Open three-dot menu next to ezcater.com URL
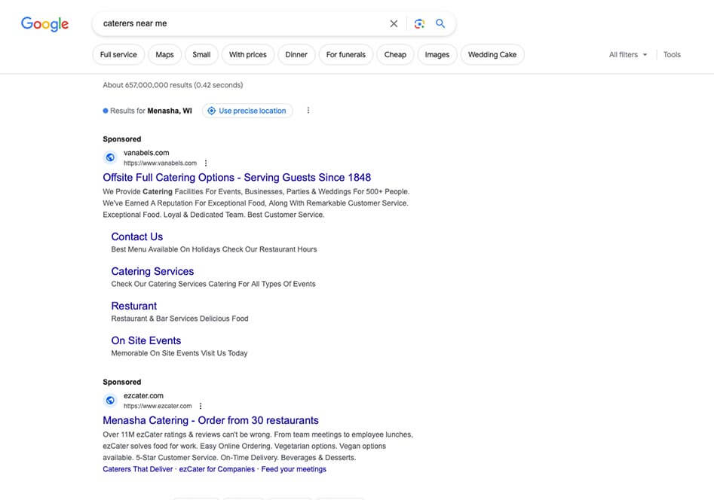Screen dimensions: 714x500 coord(201,407)
